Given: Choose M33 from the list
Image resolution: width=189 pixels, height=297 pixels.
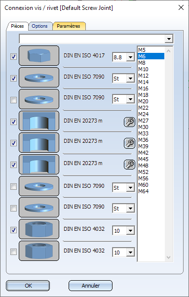Looking at the screenshot, I should [151, 133].
